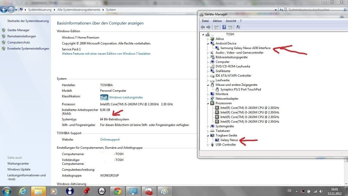Open the Aktion menu
The image size is (348, 196).
pyautogui.click(x=217, y=21)
